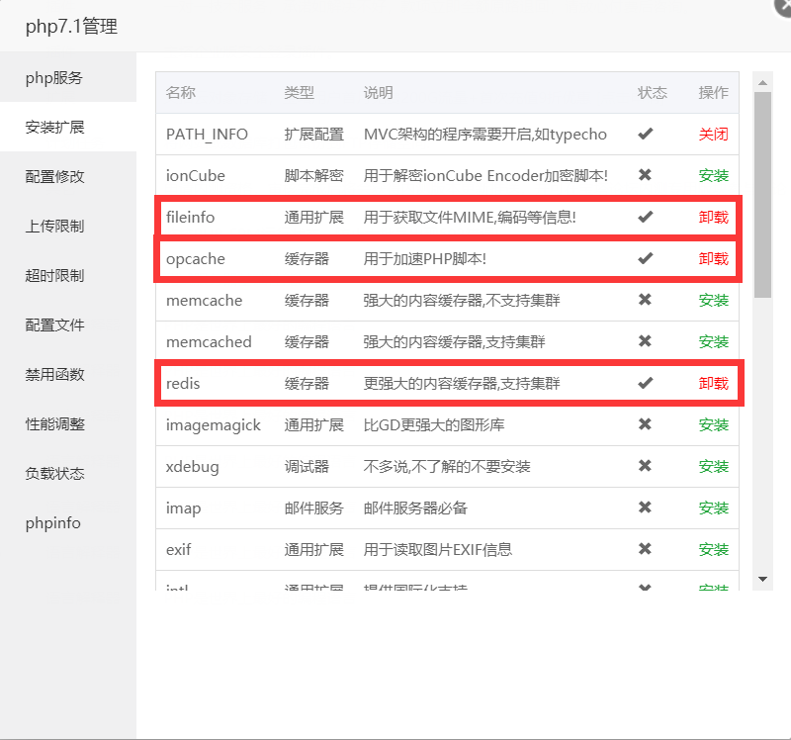The height and width of the screenshot is (740, 791).
Task: Uninstall the fileinfo extension
Action: 713,217
